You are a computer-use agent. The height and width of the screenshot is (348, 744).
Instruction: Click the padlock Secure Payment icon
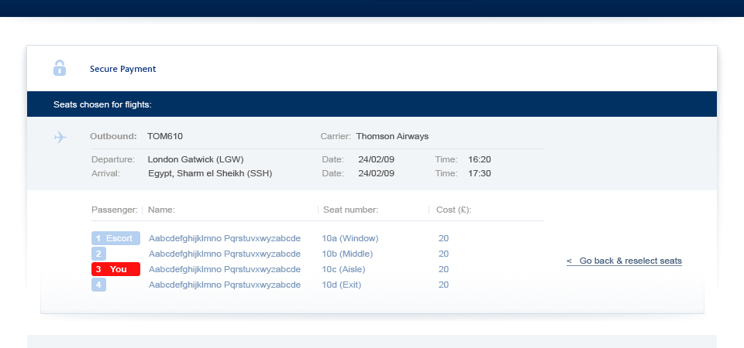pyautogui.click(x=60, y=68)
